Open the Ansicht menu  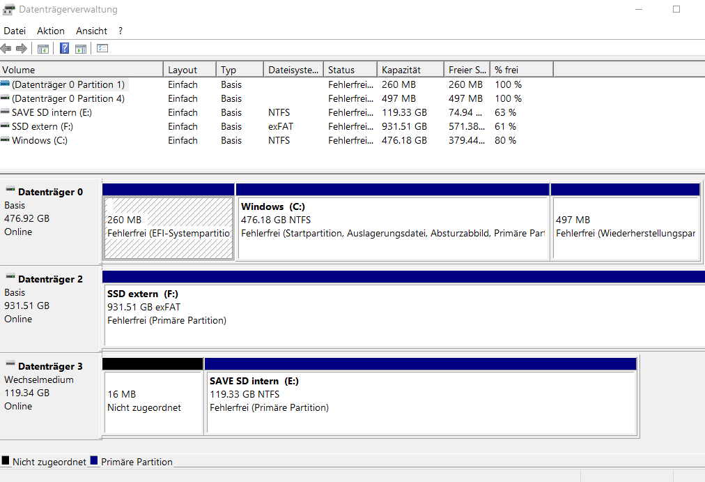coord(91,31)
